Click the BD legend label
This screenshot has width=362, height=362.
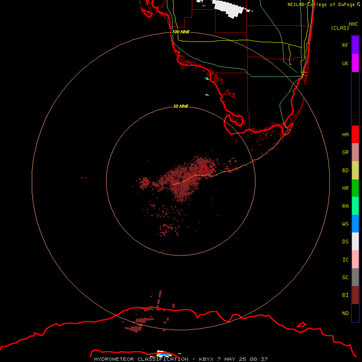pyautogui.click(x=345, y=171)
